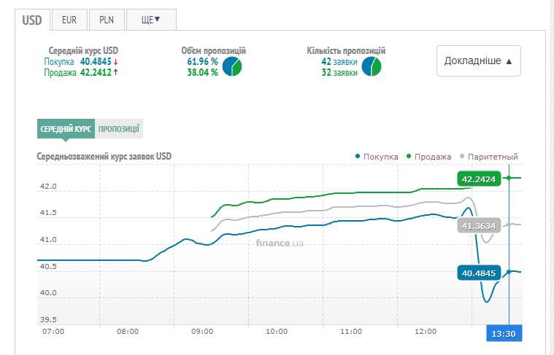Toggle the Покупка series in the legend
This screenshot has width=554, height=355.
click(x=377, y=157)
